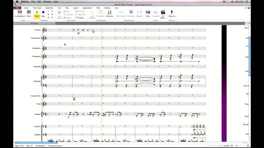Click the zoom in plus button
The height and width of the screenshot is (148, 264).
[248, 146]
